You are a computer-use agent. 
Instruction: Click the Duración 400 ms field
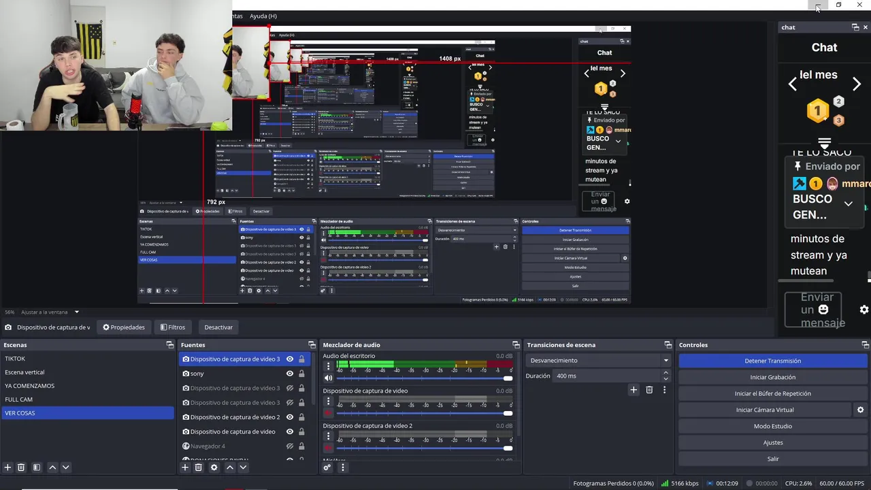(607, 376)
